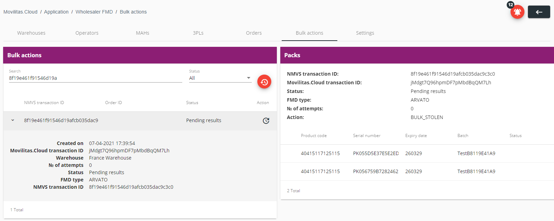Click product code in PK055D5E37E5E2ED row

pyautogui.click(x=320, y=153)
